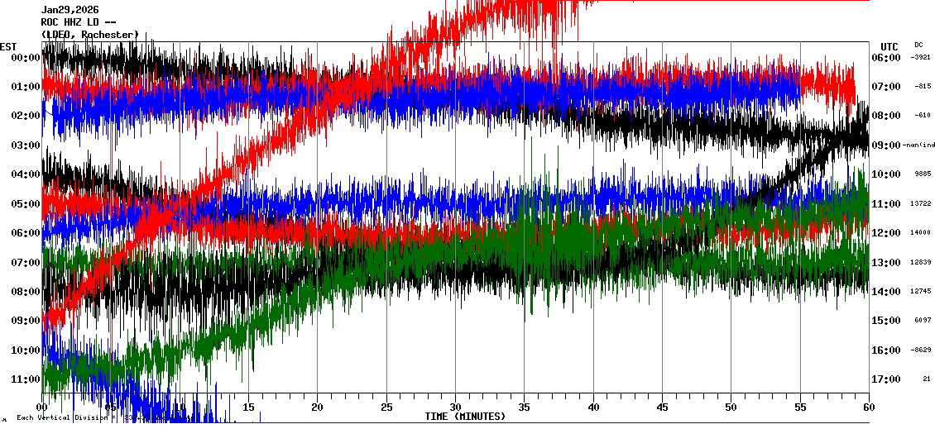This screenshot has height=429, width=935.
Task: Click the 13722 DC offset value
Action: [921, 203]
